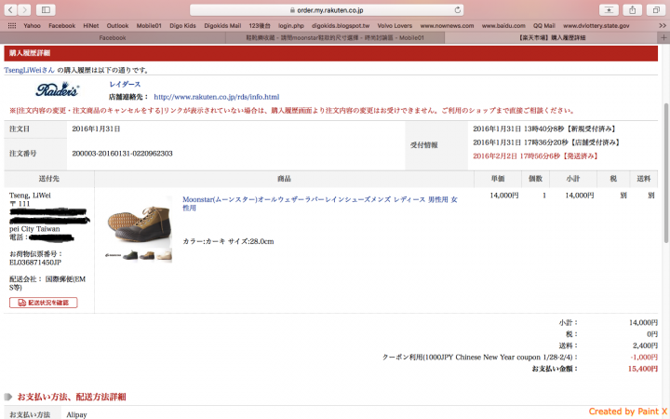Click the 発送済み shipped status line

click(535, 156)
